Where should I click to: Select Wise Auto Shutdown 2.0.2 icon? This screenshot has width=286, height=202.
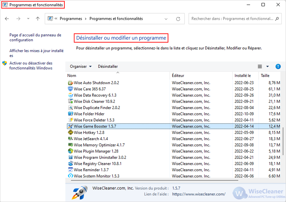pos(70,83)
